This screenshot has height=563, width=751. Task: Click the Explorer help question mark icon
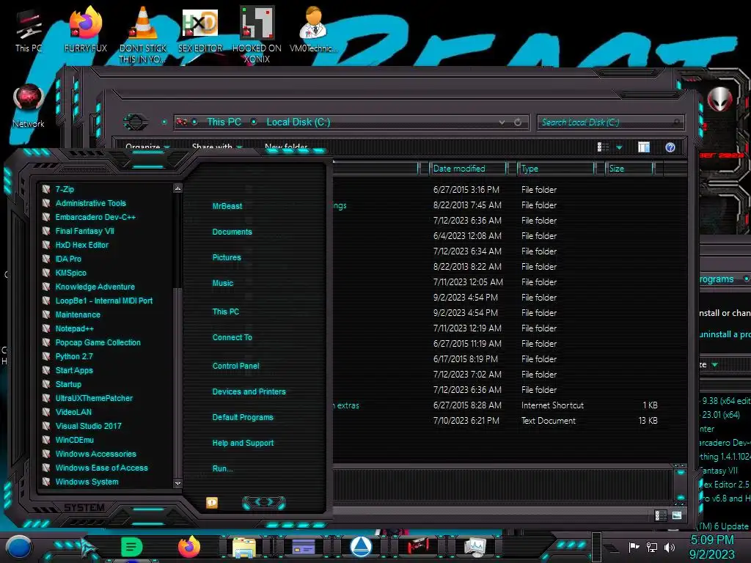click(670, 147)
